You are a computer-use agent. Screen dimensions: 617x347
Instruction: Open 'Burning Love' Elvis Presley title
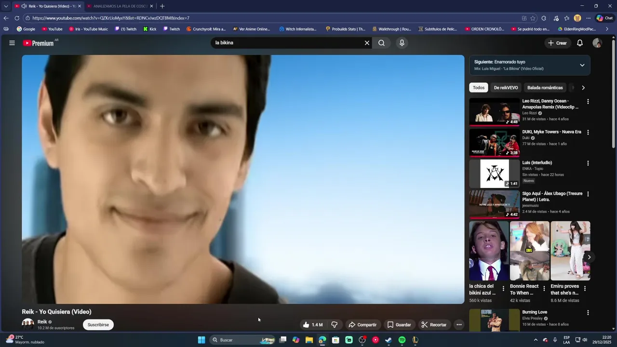535,312
